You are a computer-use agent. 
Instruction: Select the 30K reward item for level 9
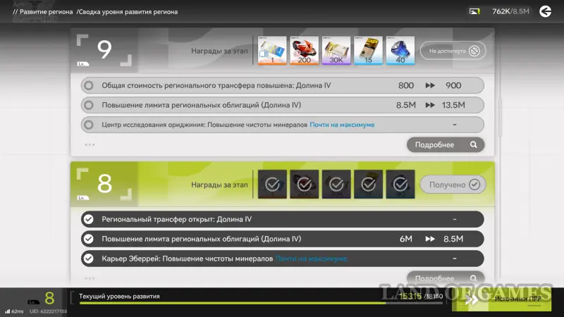tap(336, 51)
